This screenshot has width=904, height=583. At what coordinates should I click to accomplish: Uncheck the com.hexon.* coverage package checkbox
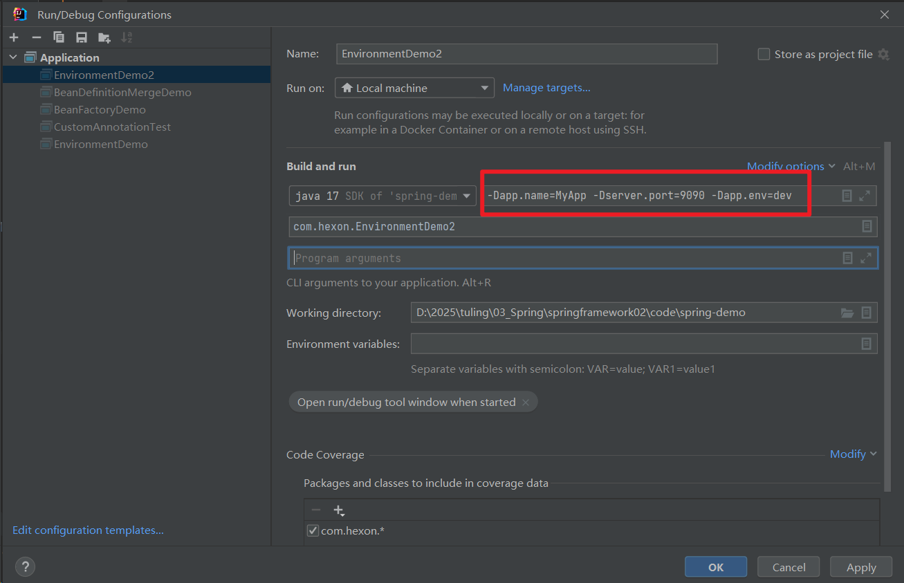pyautogui.click(x=313, y=531)
